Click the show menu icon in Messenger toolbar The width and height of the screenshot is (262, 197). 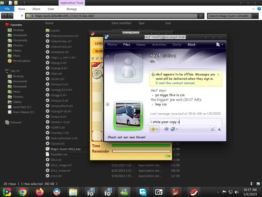pyautogui.click(x=218, y=45)
